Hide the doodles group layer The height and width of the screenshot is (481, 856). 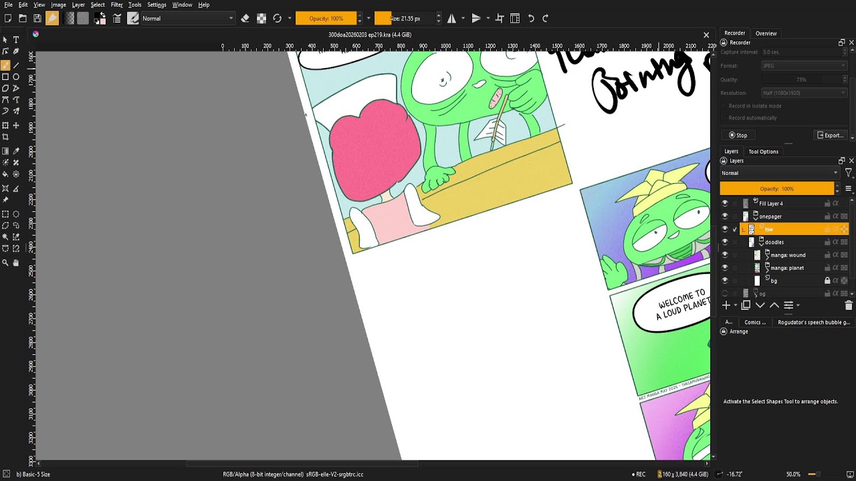point(725,242)
